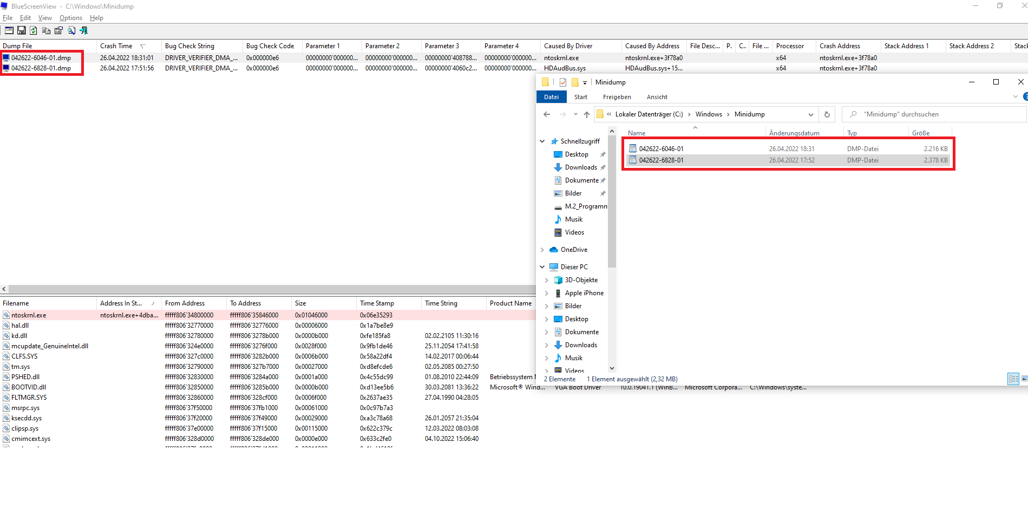Open the Edit menu in BlueScreenView
Image resolution: width=1028 pixels, height=507 pixels.
click(25, 18)
